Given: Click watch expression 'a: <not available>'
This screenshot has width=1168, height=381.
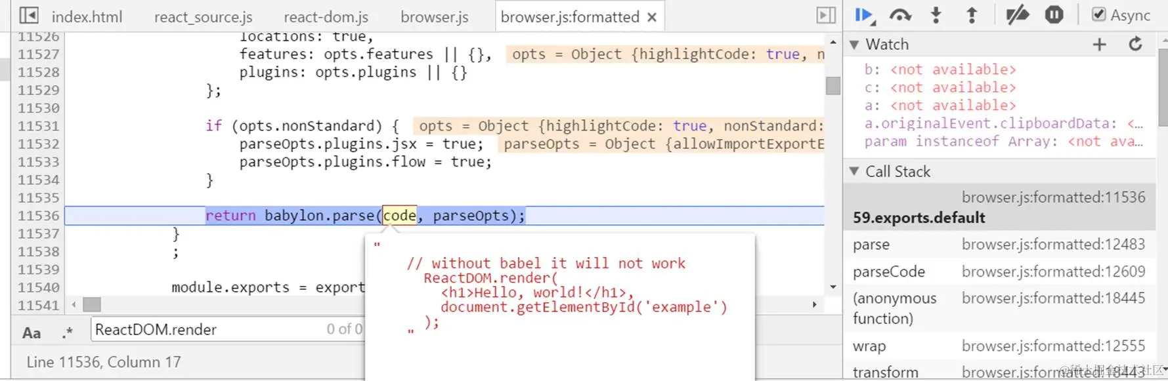Looking at the screenshot, I should [x=940, y=106].
